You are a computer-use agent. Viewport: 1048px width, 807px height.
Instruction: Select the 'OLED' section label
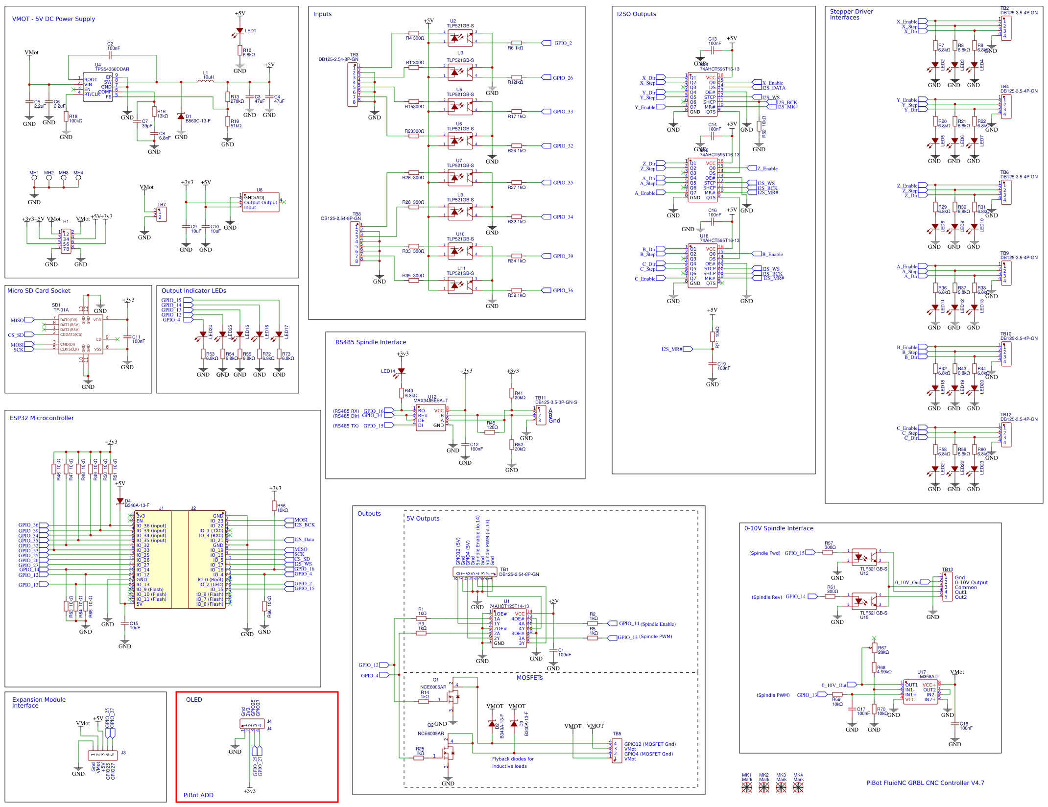[194, 699]
